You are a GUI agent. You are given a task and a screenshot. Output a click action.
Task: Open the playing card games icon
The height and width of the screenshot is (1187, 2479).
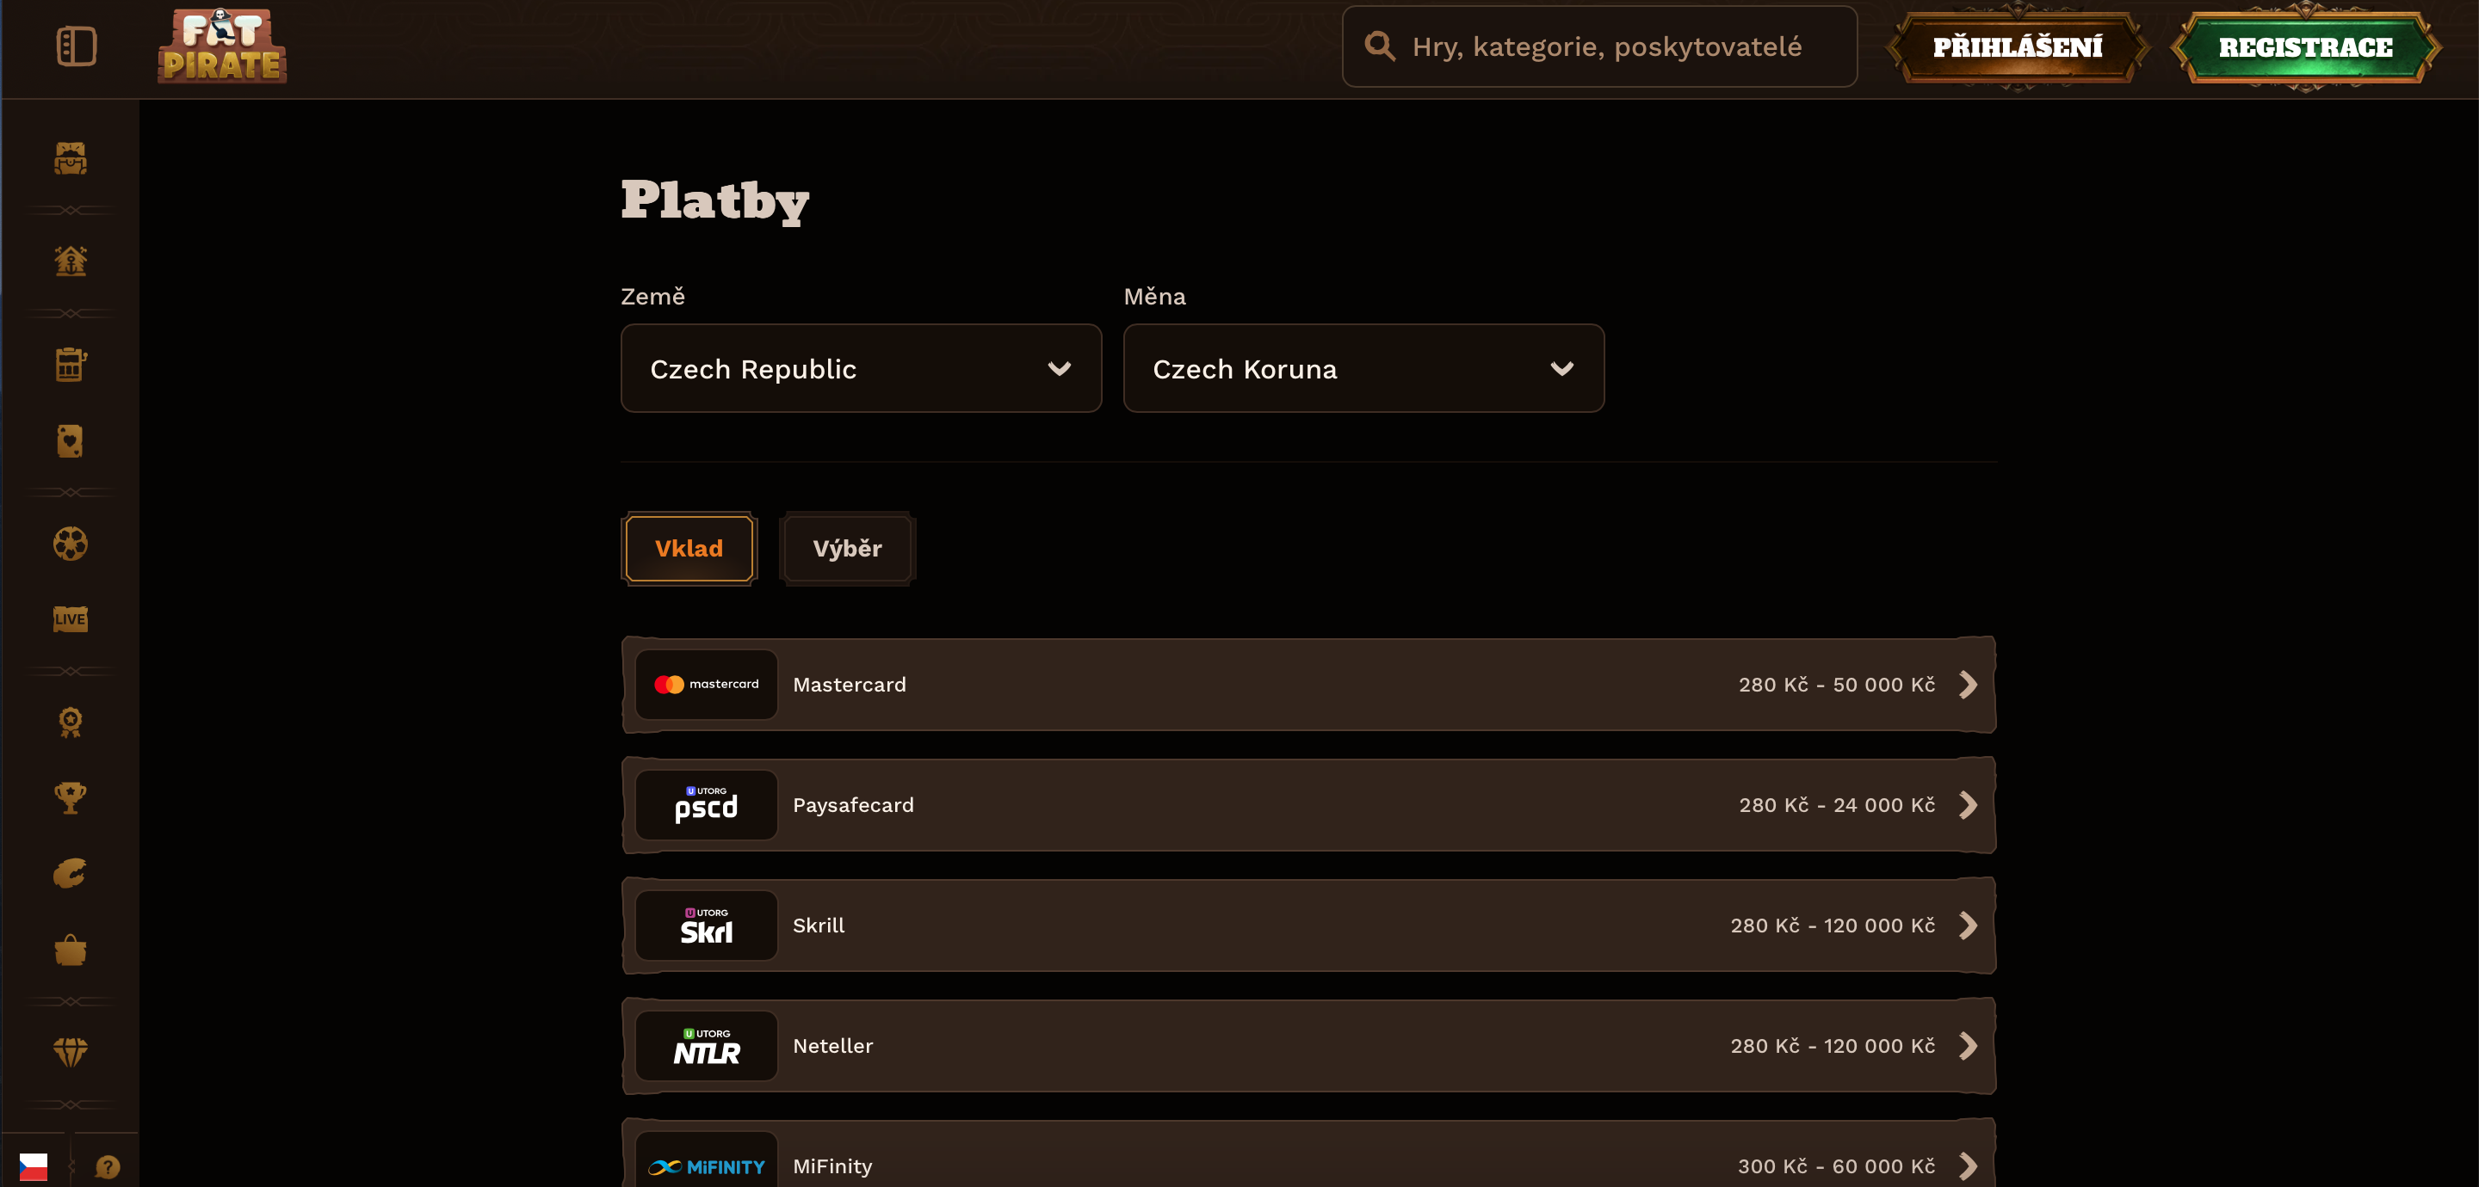tap(71, 440)
